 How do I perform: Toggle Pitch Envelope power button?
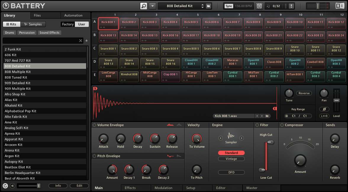coord(94,156)
